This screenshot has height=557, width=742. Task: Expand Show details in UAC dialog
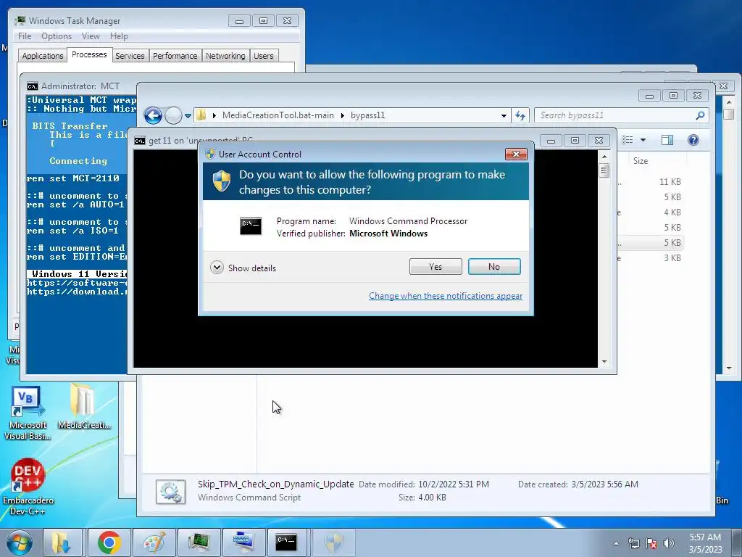click(243, 268)
